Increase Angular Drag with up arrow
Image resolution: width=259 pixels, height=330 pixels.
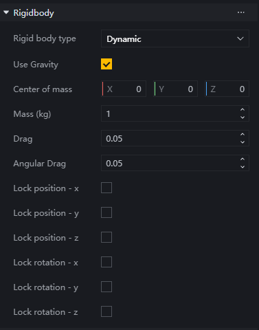pyautogui.click(x=243, y=159)
